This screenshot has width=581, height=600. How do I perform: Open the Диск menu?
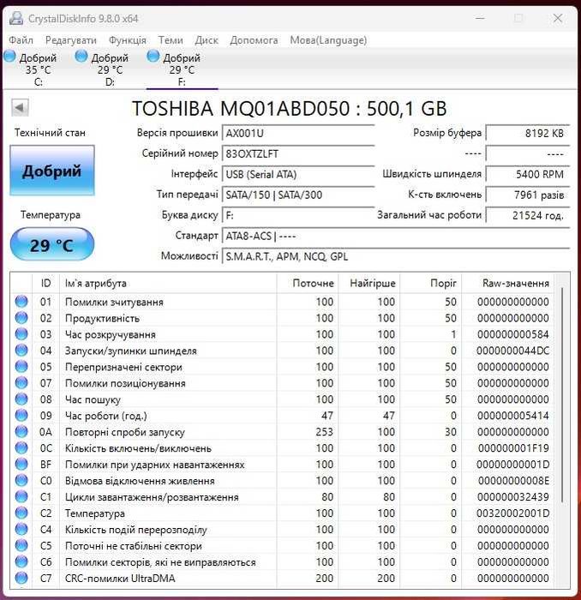207,40
